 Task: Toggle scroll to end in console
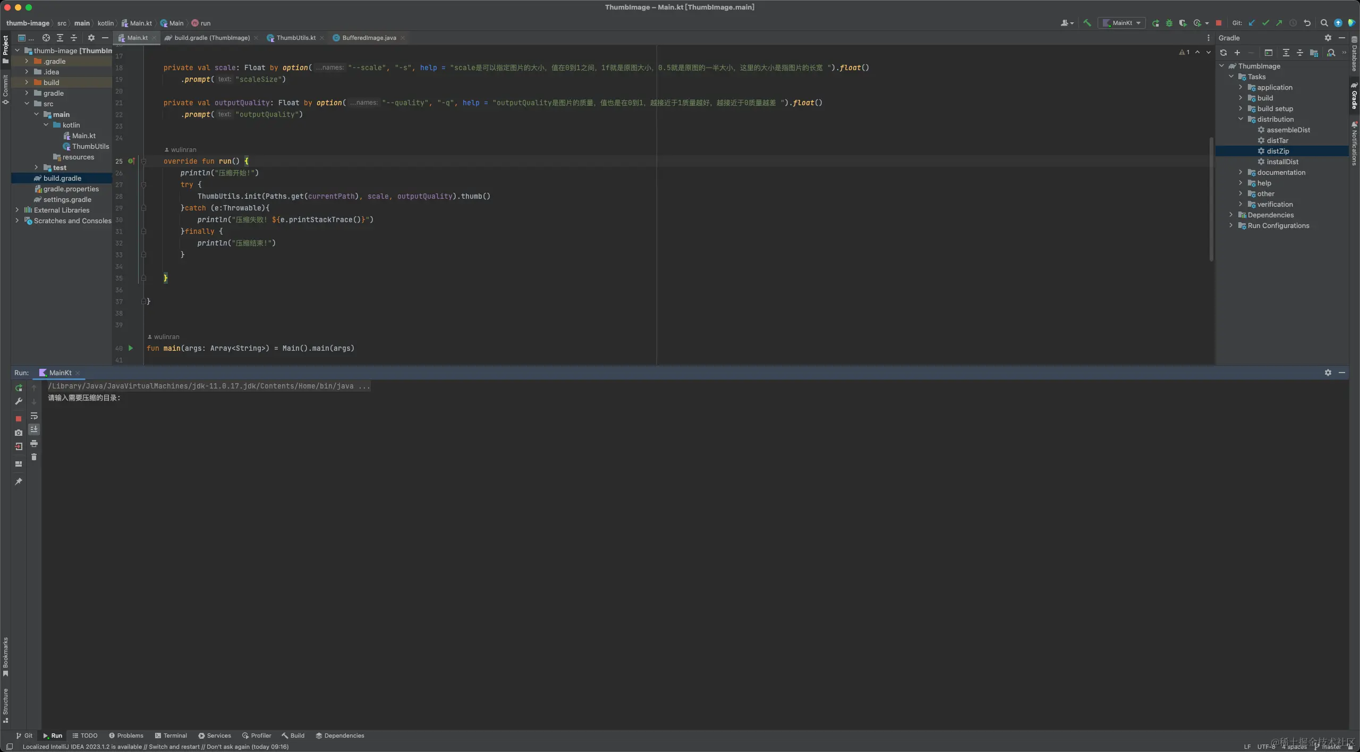34,429
